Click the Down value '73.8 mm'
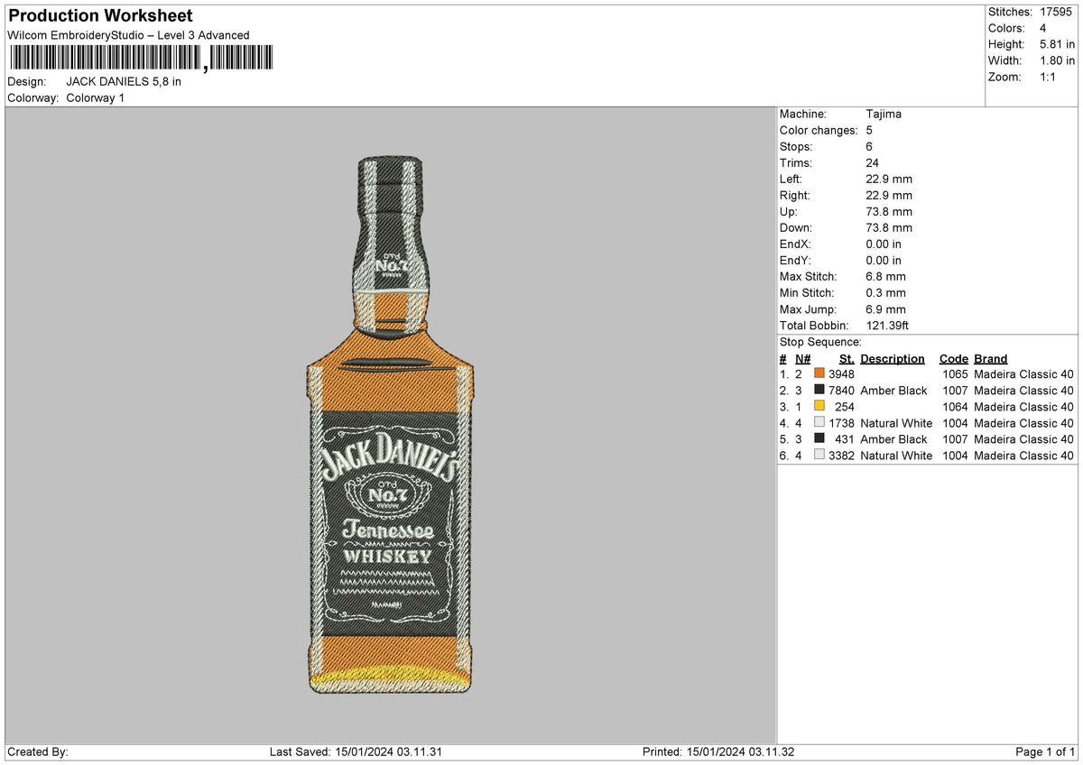Viewport: 1083px width, 765px height. (x=889, y=227)
